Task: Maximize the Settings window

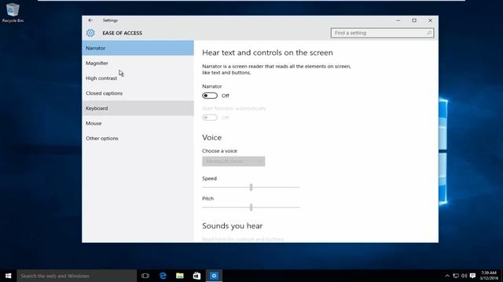Action: [x=414, y=20]
